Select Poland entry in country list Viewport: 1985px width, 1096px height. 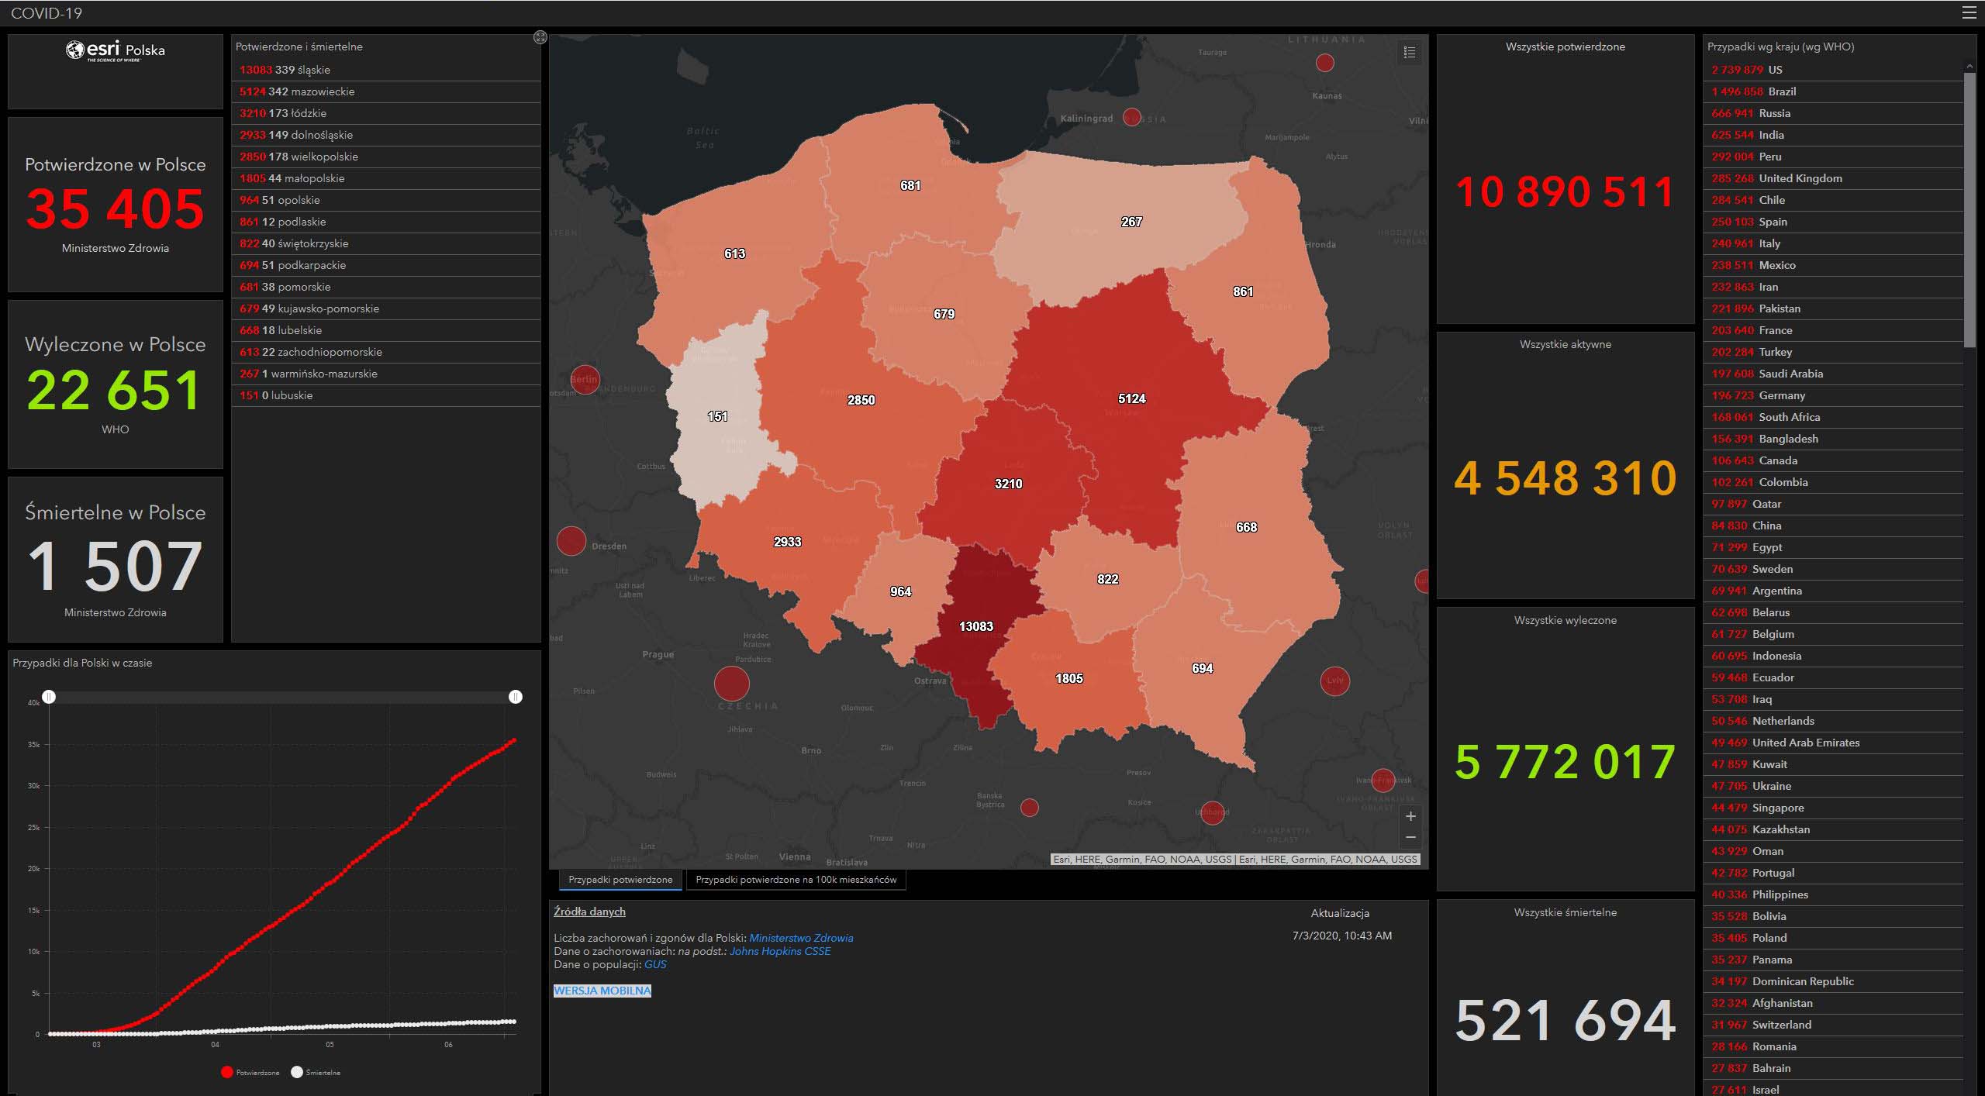[1769, 938]
